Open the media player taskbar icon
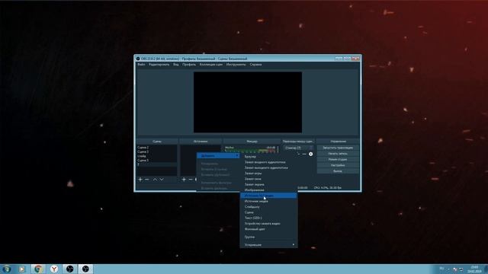Screen dimensions: 488x274 click(22, 269)
